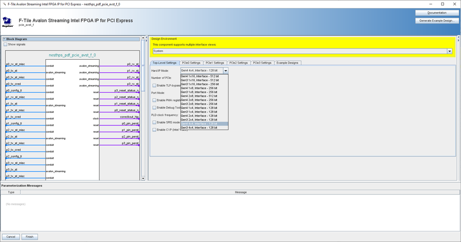Open the Design Environment System dropdown arrow
The image size is (461, 242).
(449, 51)
